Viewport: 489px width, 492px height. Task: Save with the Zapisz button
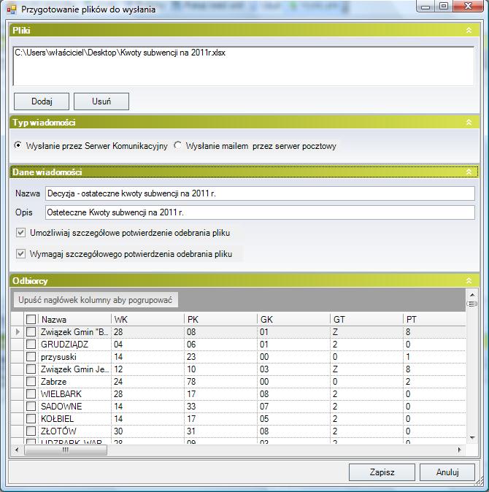click(x=382, y=472)
